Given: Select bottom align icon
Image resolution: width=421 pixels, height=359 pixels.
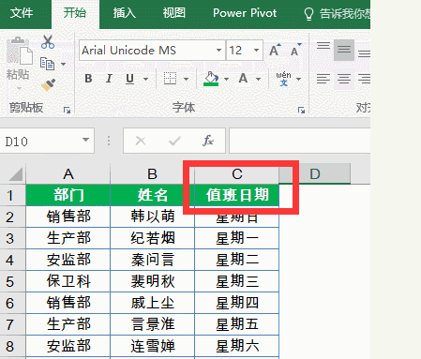Looking at the screenshot, I should tap(364, 53).
